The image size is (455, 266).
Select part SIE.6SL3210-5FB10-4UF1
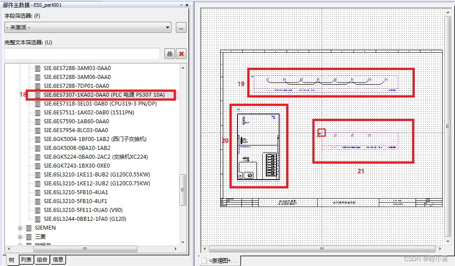coord(75,201)
